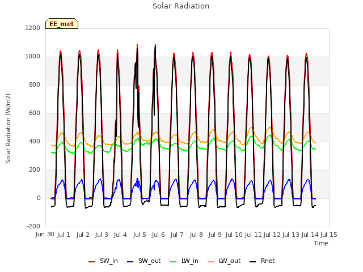This screenshot has height=272, width=363.
Task: Click the 600 y-axis tick label
Action: pyautogui.click(x=35, y=113)
